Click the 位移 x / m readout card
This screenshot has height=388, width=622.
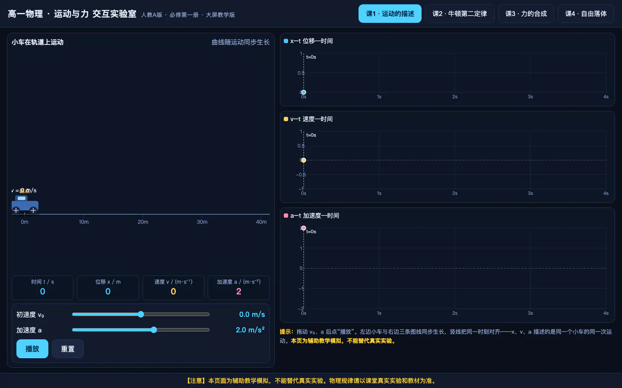(108, 288)
